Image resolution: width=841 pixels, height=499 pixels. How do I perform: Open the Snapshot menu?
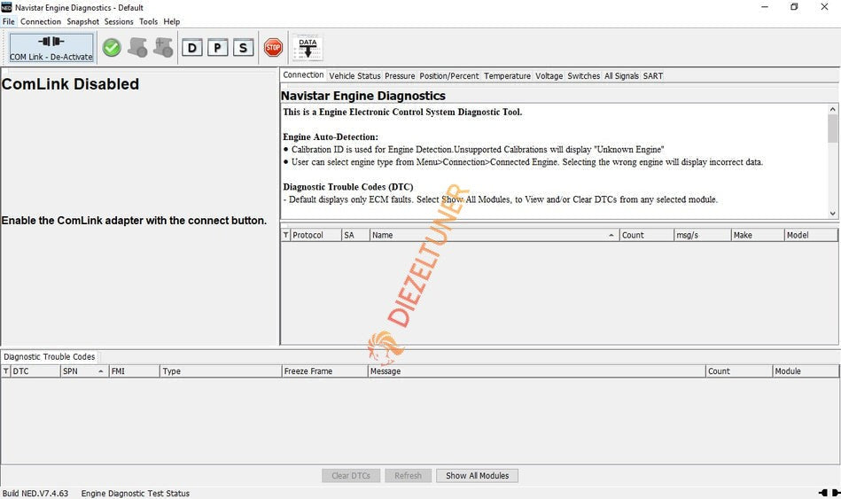point(82,21)
